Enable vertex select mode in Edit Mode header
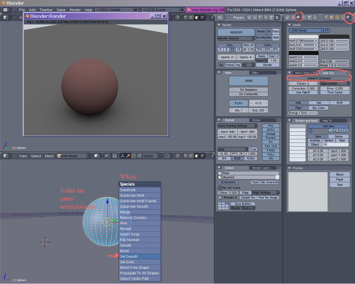The image size is (355, 284). click(x=186, y=156)
